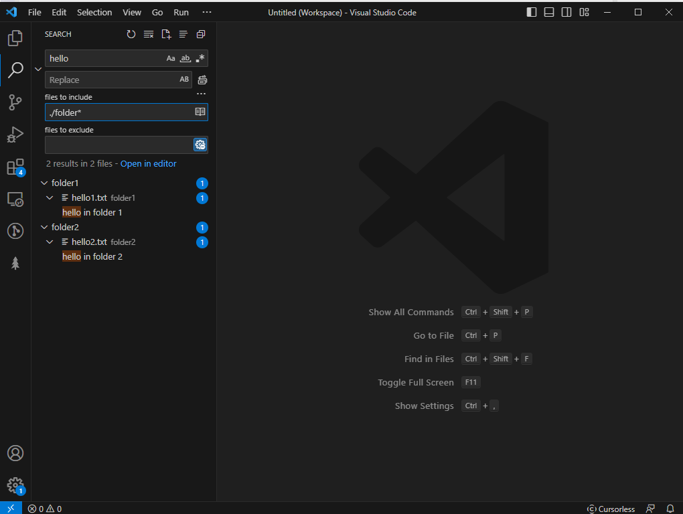
Task: Select the hello in folder 2 match
Action: [x=92, y=256]
